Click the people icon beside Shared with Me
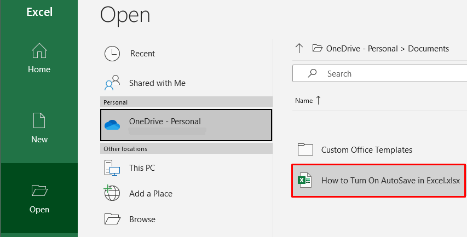Viewport: 467px width, 237px height. click(x=112, y=83)
